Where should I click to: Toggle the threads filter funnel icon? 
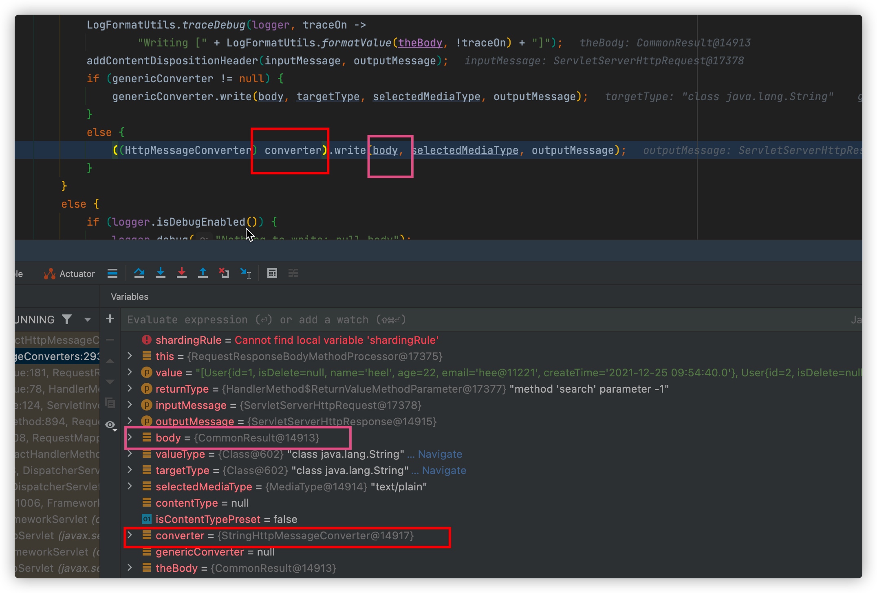tap(67, 319)
